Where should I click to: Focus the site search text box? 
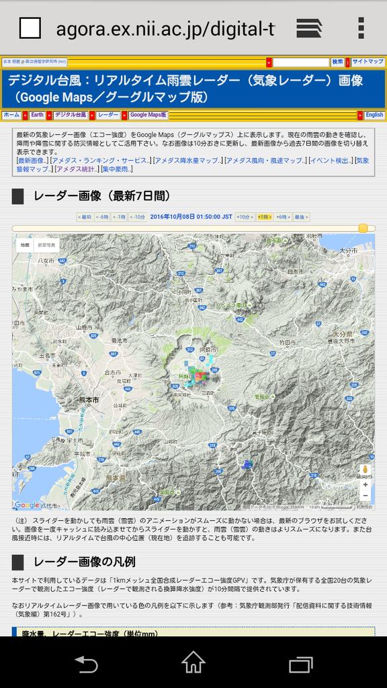coord(300,62)
